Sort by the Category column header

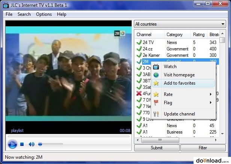coord(177,35)
